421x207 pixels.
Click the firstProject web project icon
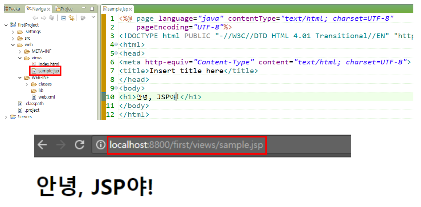click(13, 25)
